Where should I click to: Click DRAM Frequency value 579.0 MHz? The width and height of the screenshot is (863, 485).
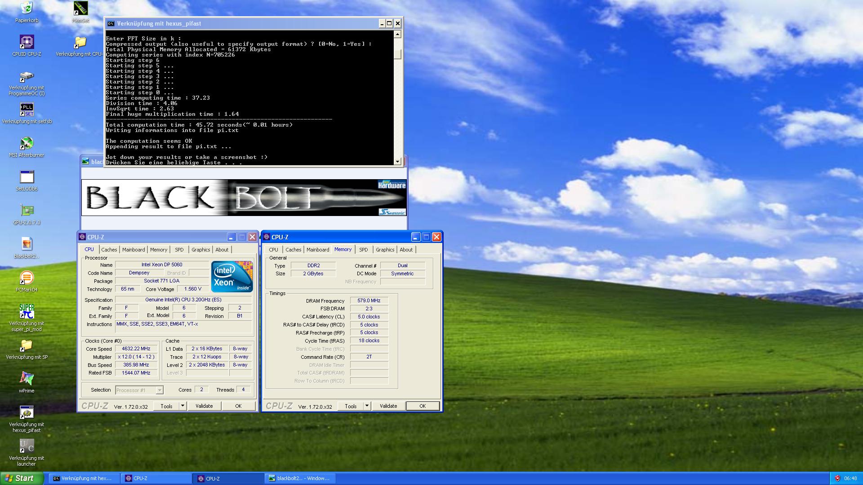[369, 301]
